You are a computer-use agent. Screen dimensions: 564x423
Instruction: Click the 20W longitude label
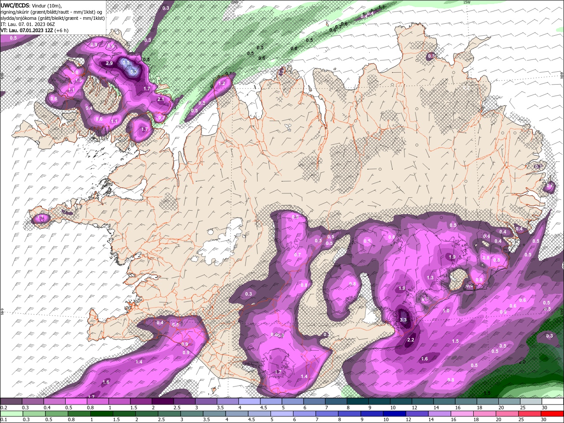[234, 2]
